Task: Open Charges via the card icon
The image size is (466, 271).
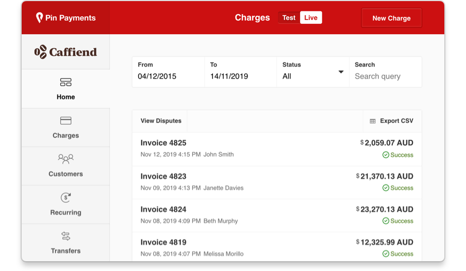Action: pos(66,121)
